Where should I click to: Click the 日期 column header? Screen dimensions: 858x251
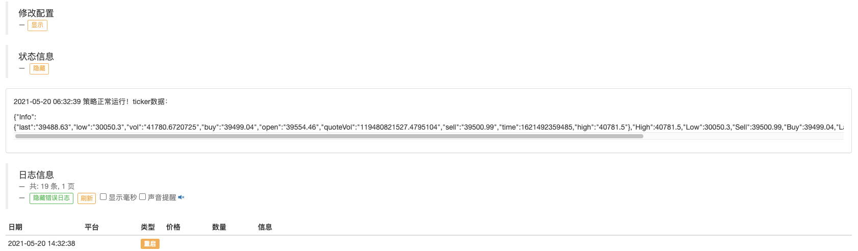(15, 227)
